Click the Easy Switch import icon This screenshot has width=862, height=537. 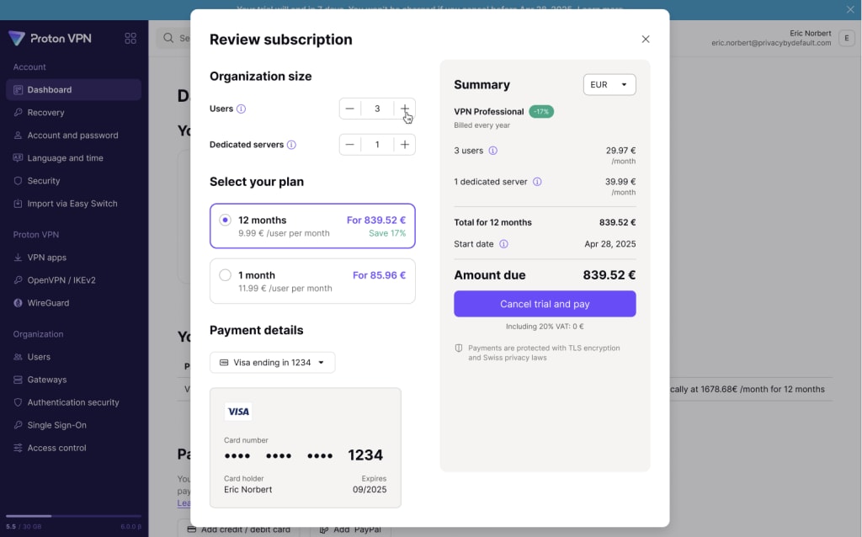click(18, 204)
